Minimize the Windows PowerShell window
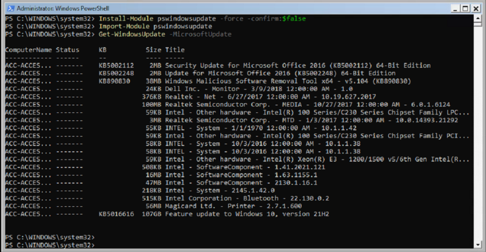The height and width of the screenshot is (252, 486). click(x=455, y=9)
